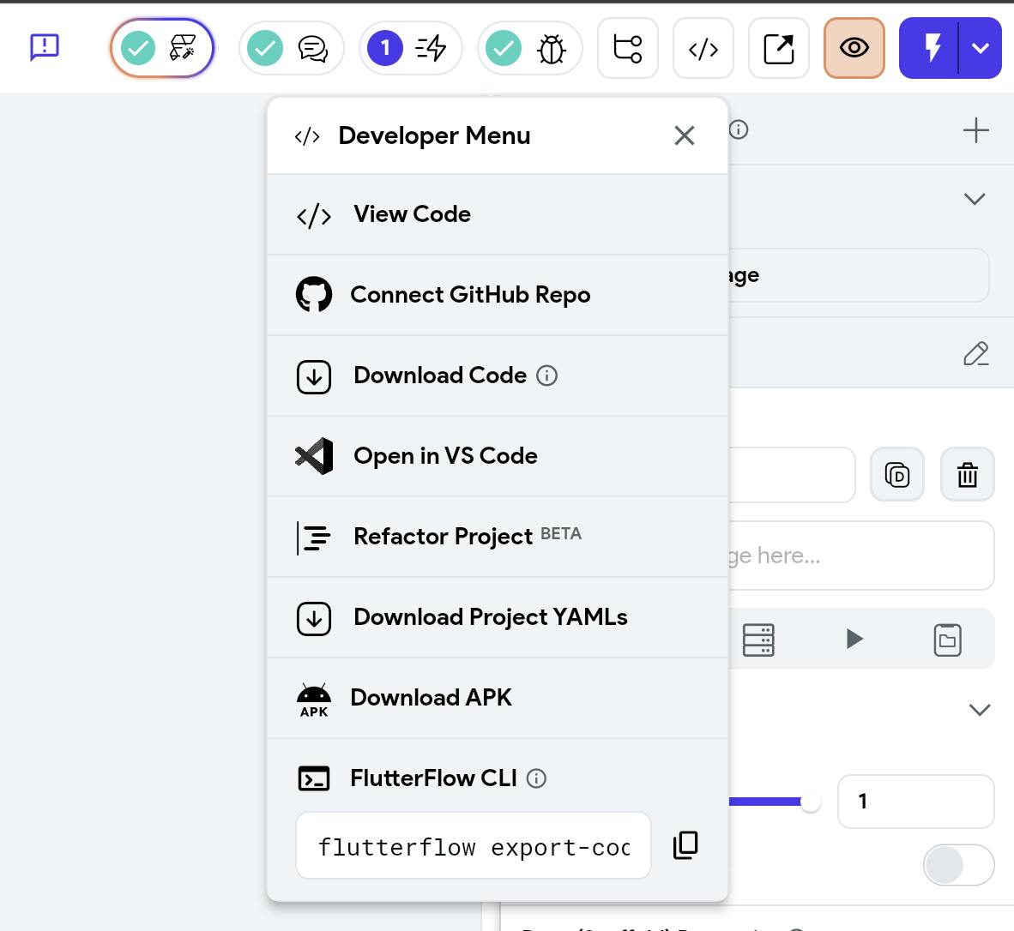Image resolution: width=1014 pixels, height=931 pixels.
Task: Click the Download Project YAMLs arrow icon
Action: tap(314, 618)
